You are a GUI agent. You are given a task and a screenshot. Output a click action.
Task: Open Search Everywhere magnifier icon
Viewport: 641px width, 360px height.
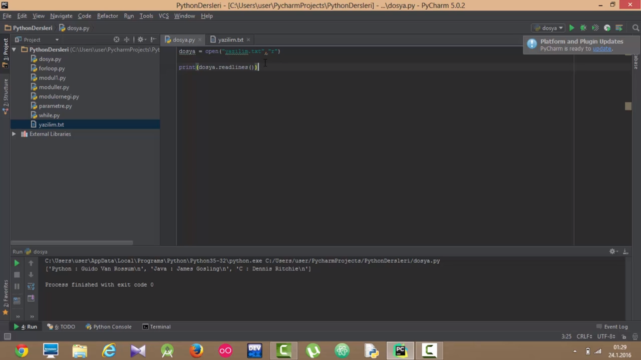635,28
